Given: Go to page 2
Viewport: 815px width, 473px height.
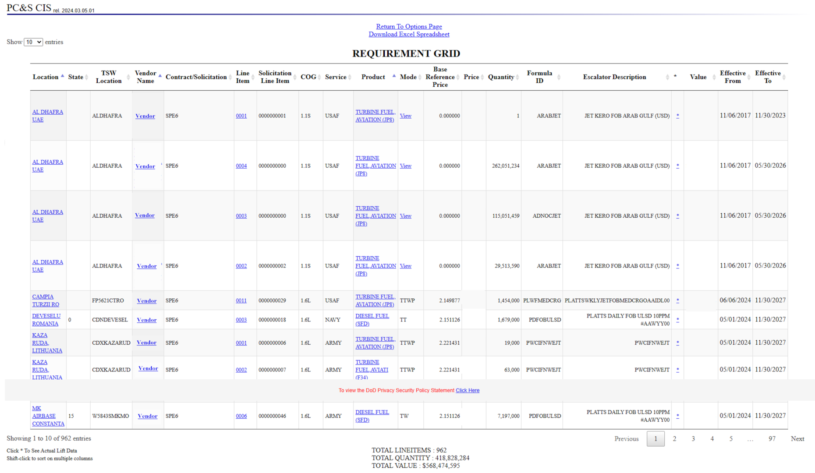Looking at the screenshot, I should point(674,439).
